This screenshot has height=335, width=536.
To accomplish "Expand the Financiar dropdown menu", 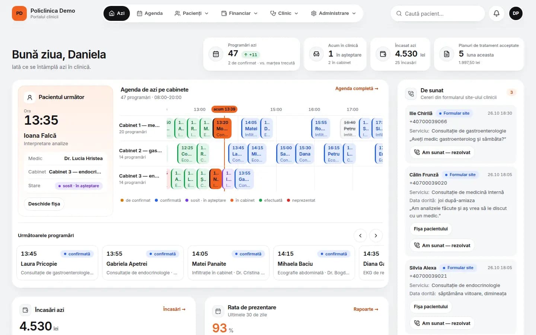I will (x=239, y=13).
